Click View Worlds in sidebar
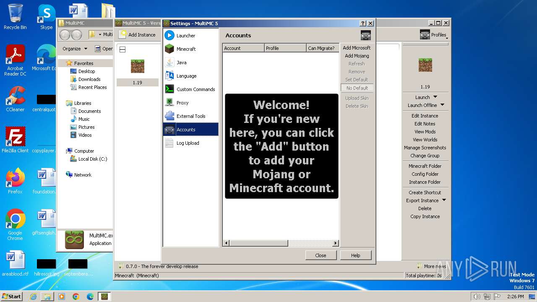Viewport: 537px width, 302px height. pyautogui.click(x=425, y=140)
